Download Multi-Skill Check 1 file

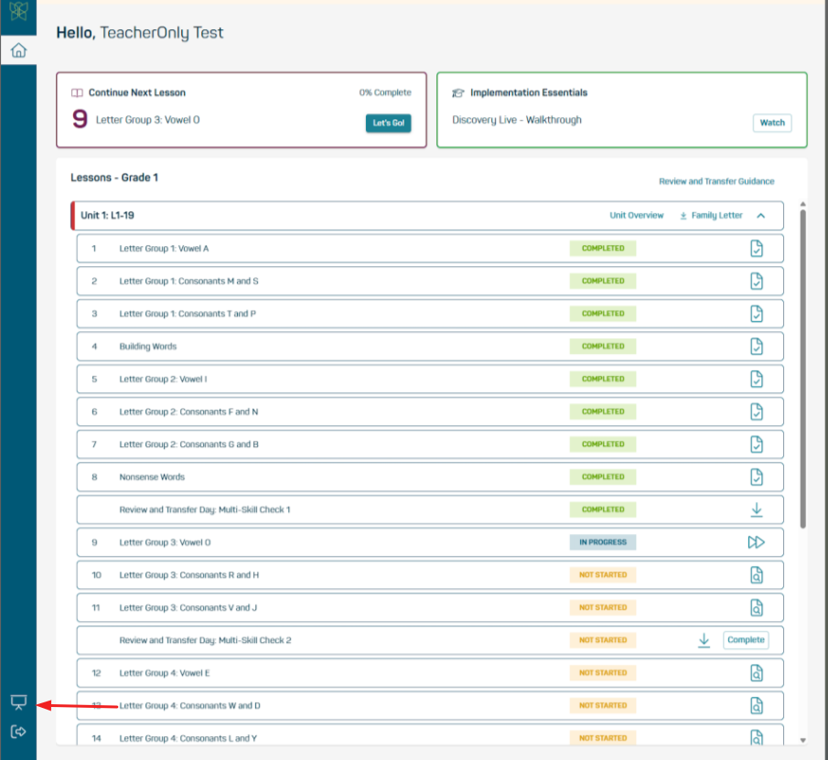click(x=756, y=509)
